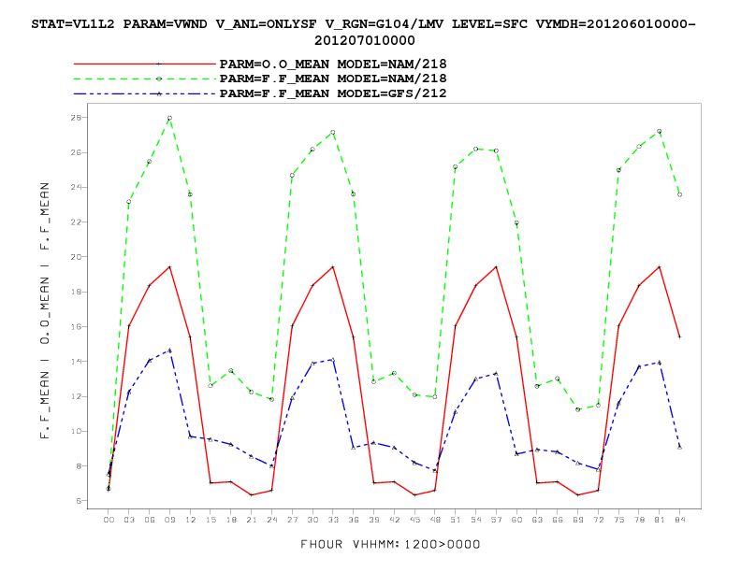
Task: Click the green dashed legend line sample
Action: [145, 79]
